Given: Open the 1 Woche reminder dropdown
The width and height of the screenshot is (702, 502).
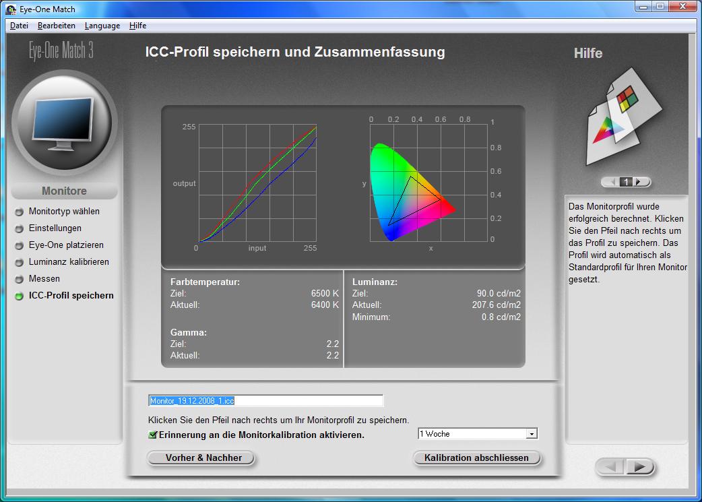Looking at the screenshot, I should [x=478, y=433].
